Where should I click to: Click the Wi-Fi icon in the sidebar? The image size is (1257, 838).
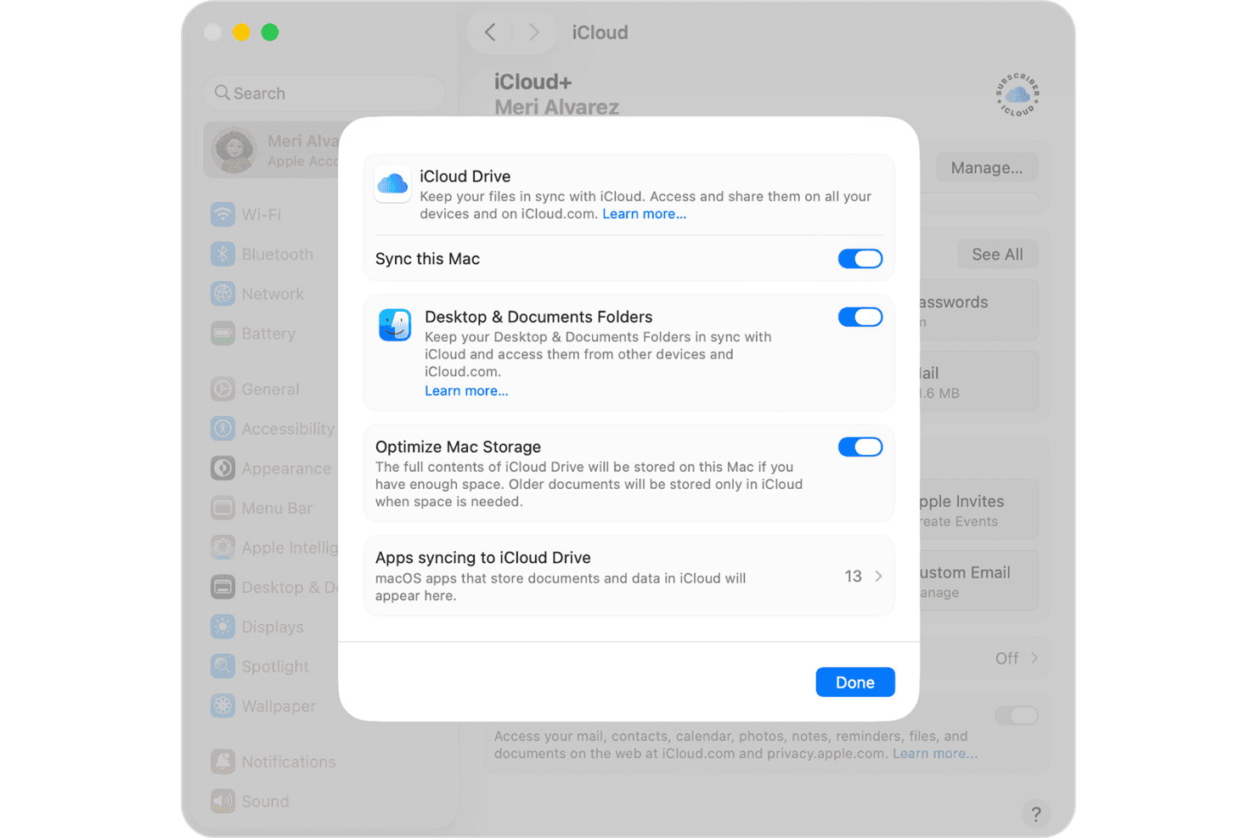click(223, 214)
